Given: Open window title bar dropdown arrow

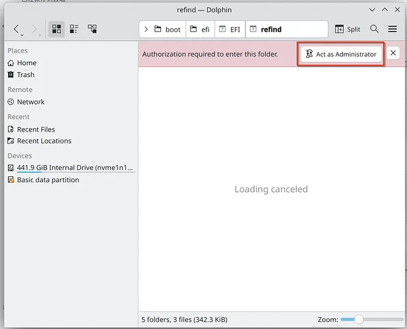Looking at the screenshot, I should [x=372, y=10].
